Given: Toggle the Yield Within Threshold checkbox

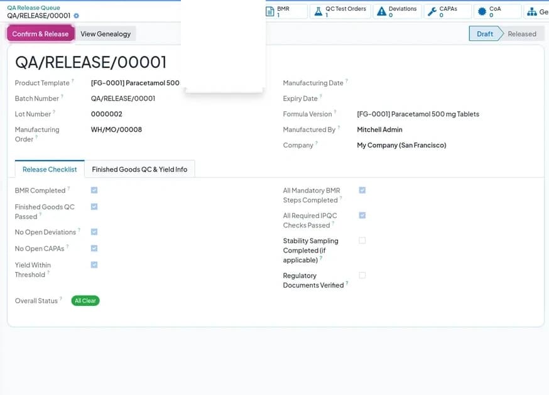Looking at the screenshot, I should [94, 265].
